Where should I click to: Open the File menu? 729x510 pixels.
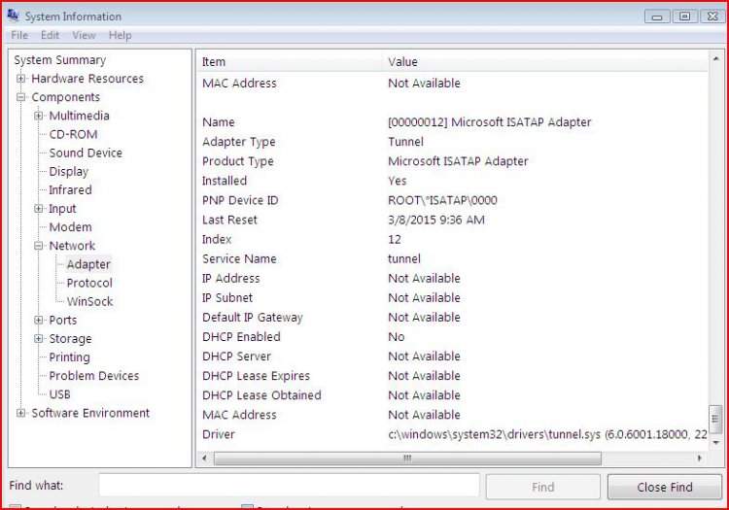[x=19, y=35]
